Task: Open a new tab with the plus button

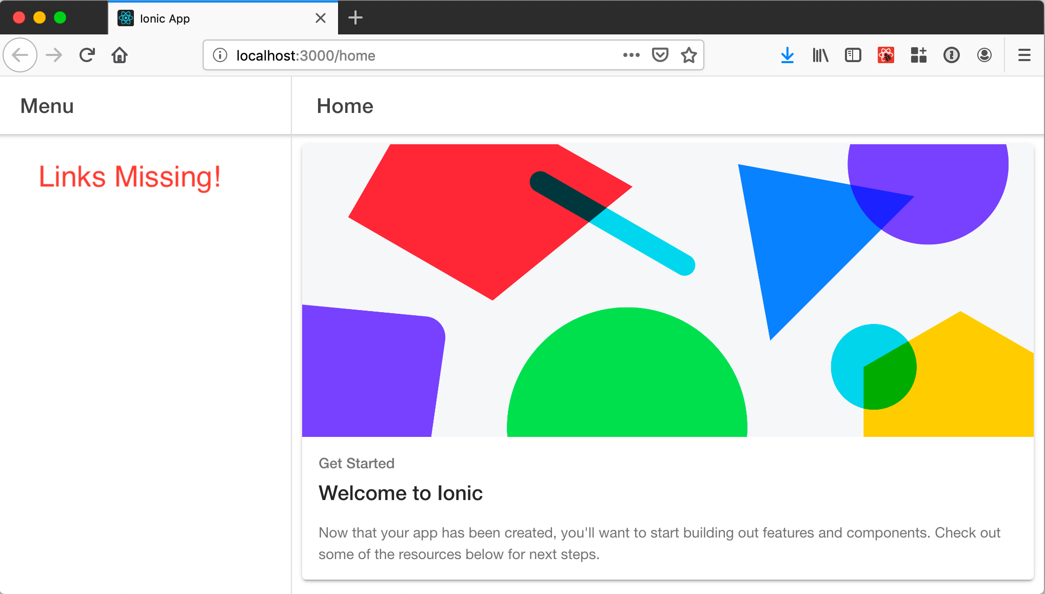Action: pos(355,18)
